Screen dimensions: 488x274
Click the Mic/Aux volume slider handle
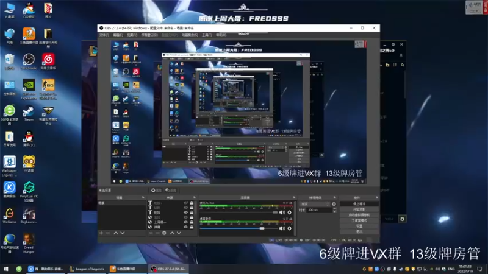click(x=275, y=213)
